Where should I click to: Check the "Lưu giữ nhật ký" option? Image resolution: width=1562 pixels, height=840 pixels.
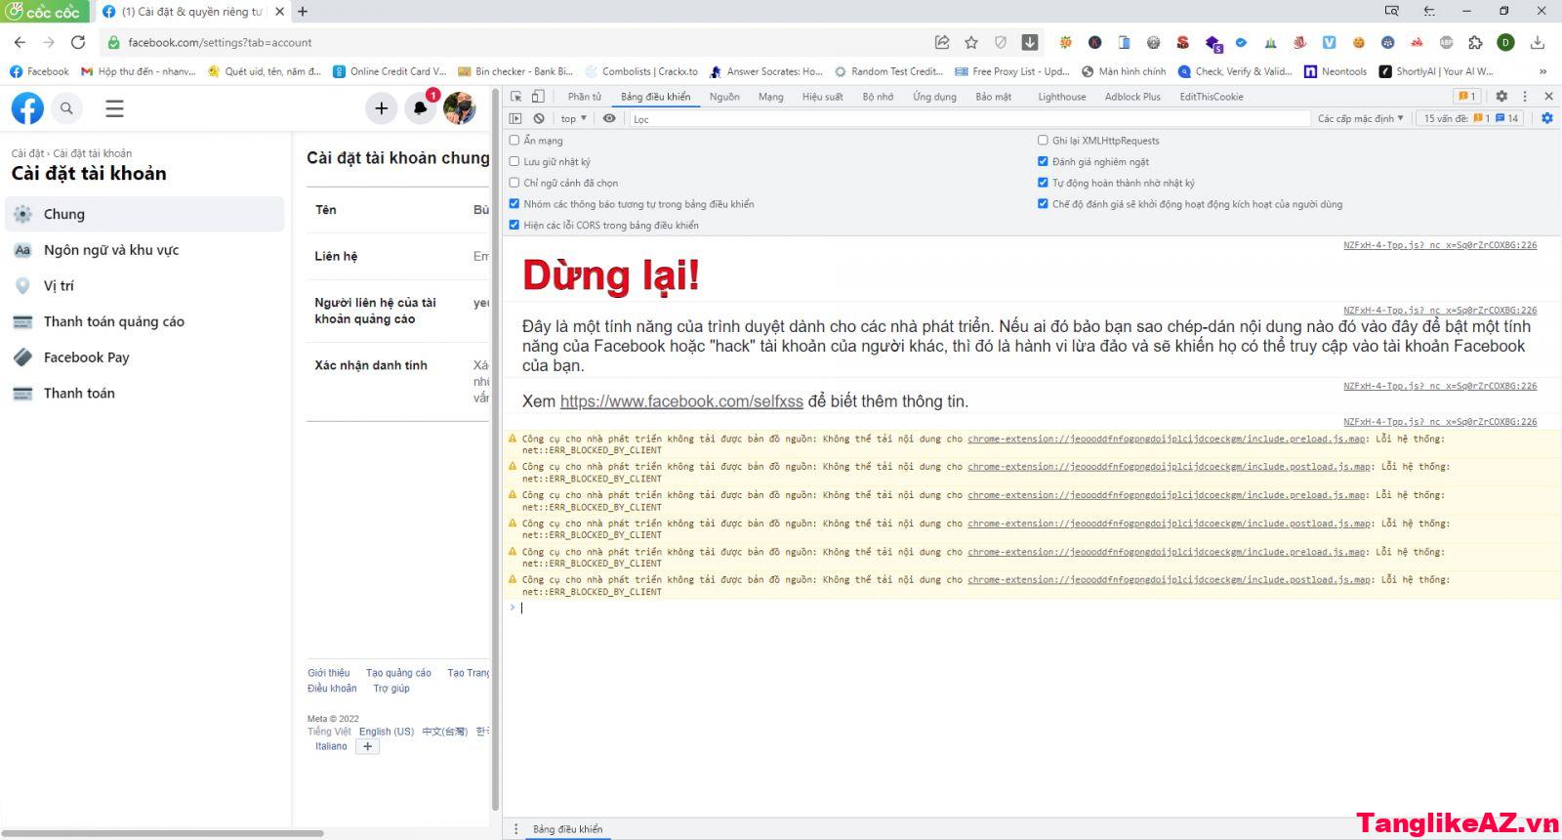tap(514, 162)
